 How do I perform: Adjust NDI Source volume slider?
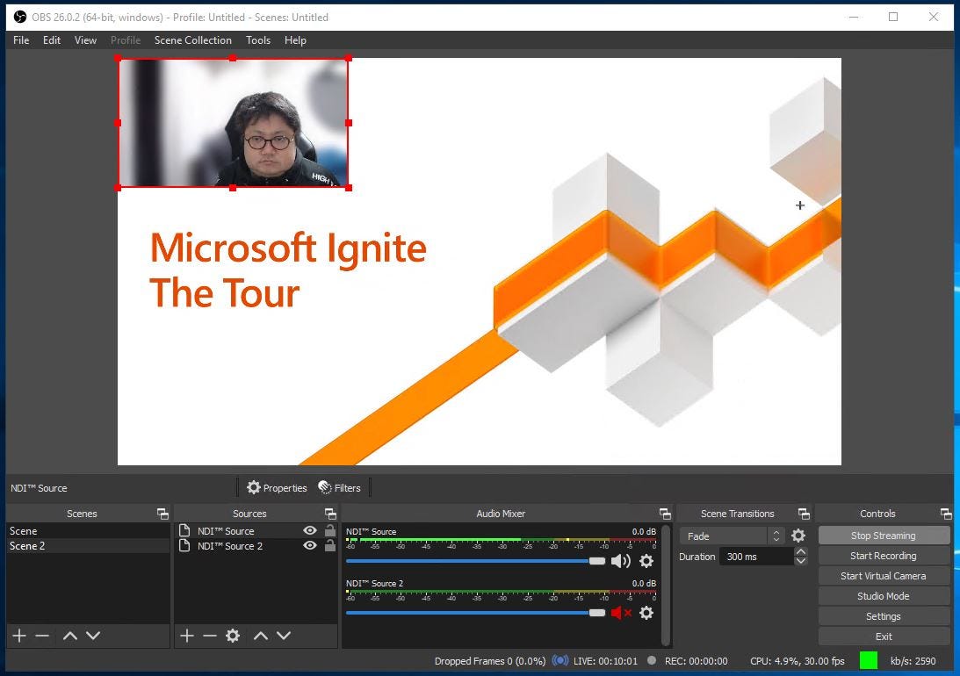pos(475,561)
